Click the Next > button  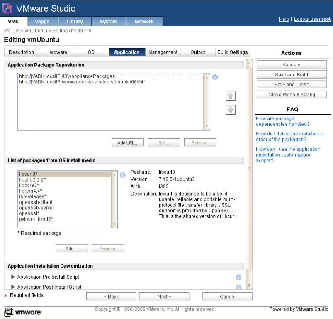tap(164, 297)
